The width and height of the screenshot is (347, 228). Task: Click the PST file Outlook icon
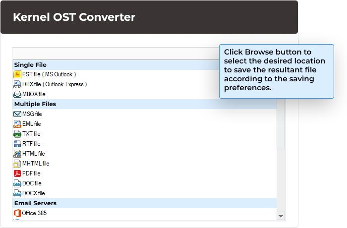(x=17, y=74)
